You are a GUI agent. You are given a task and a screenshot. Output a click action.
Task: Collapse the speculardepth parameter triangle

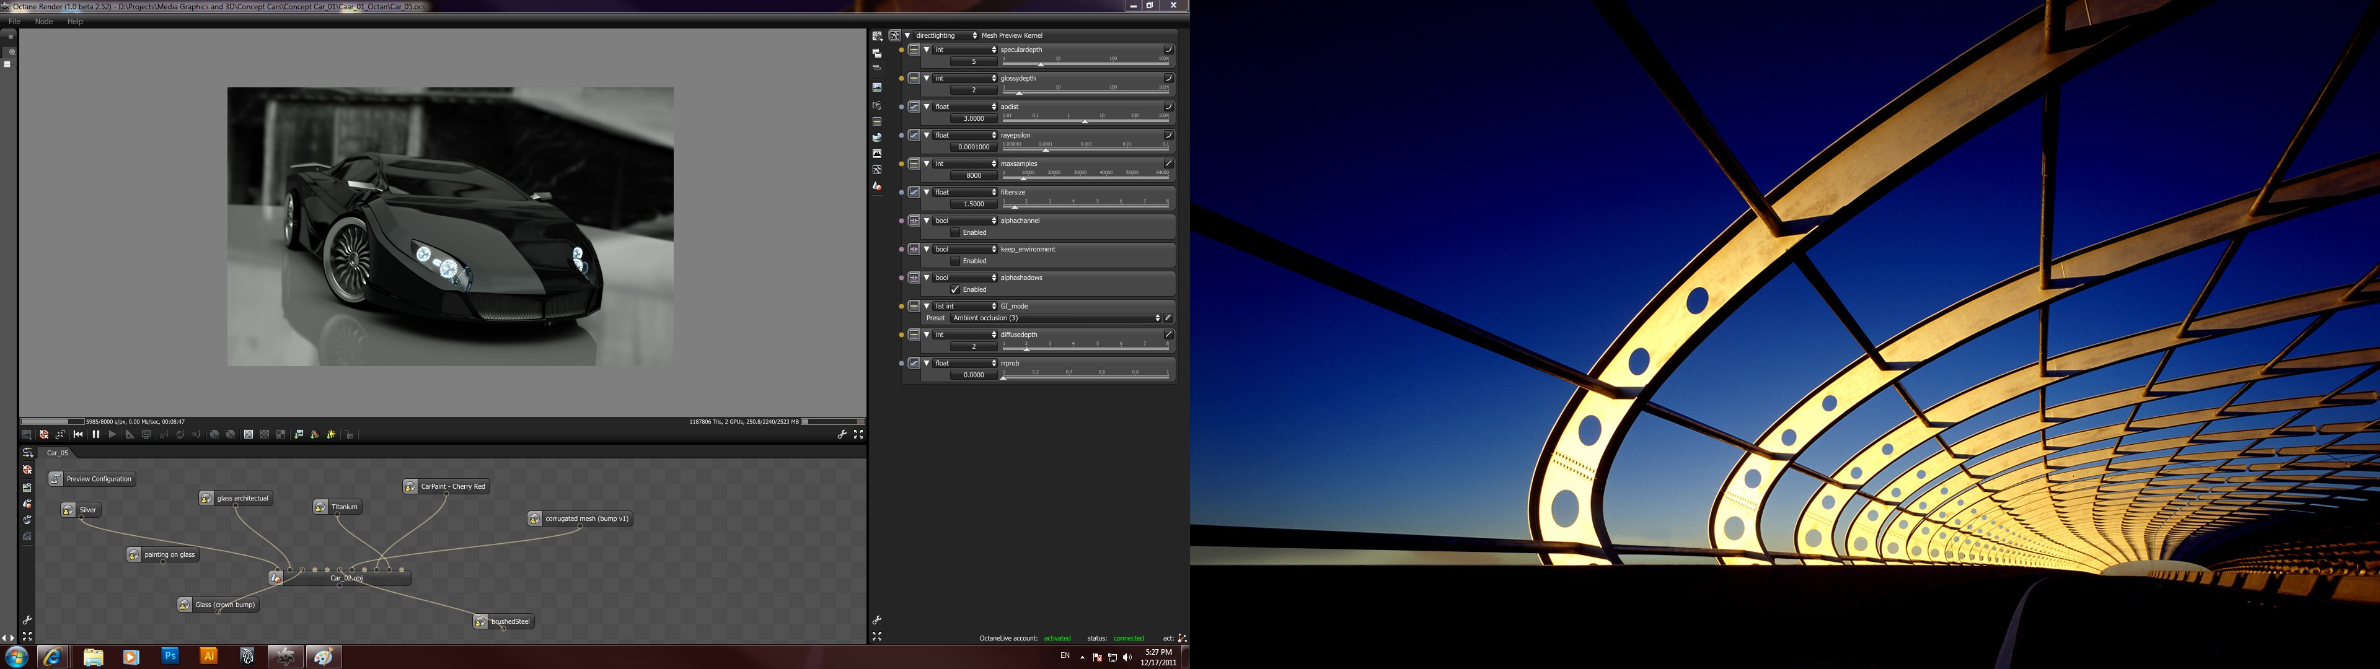(x=927, y=50)
